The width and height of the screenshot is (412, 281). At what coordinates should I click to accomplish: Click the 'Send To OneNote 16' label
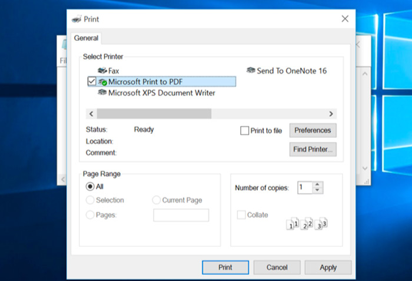point(292,71)
